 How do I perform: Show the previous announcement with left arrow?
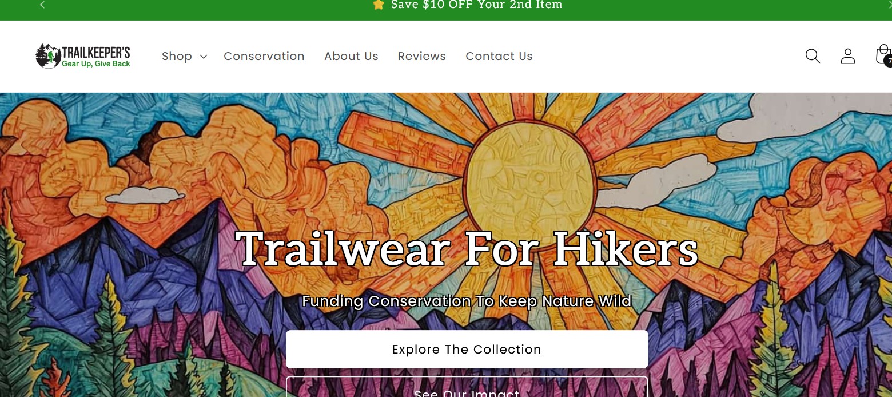coord(42,5)
